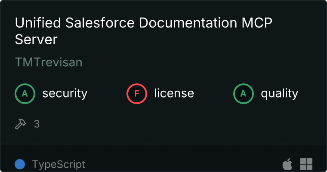The image size is (327, 172).
Task: Open the Unified Salesforce Documentation MCP title
Action: [x=144, y=23]
